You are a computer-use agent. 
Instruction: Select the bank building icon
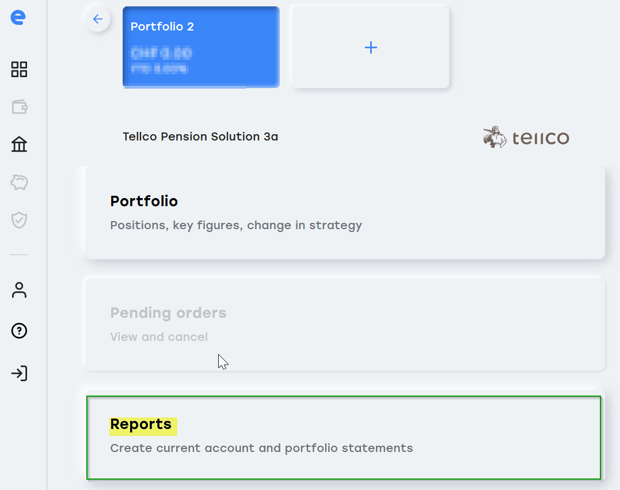click(x=19, y=145)
